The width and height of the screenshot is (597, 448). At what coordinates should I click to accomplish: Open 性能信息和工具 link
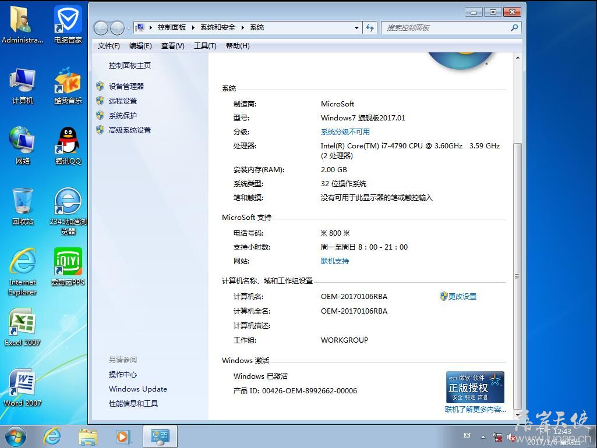[x=133, y=404]
